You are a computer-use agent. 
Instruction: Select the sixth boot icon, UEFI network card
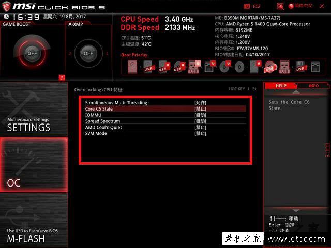point(210,67)
